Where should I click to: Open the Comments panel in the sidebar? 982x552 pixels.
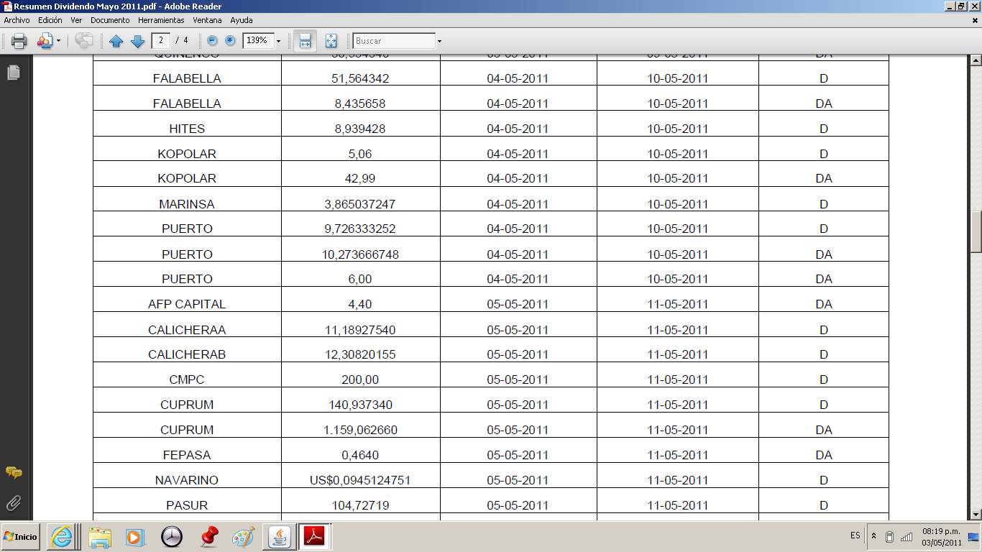(13, 472)
